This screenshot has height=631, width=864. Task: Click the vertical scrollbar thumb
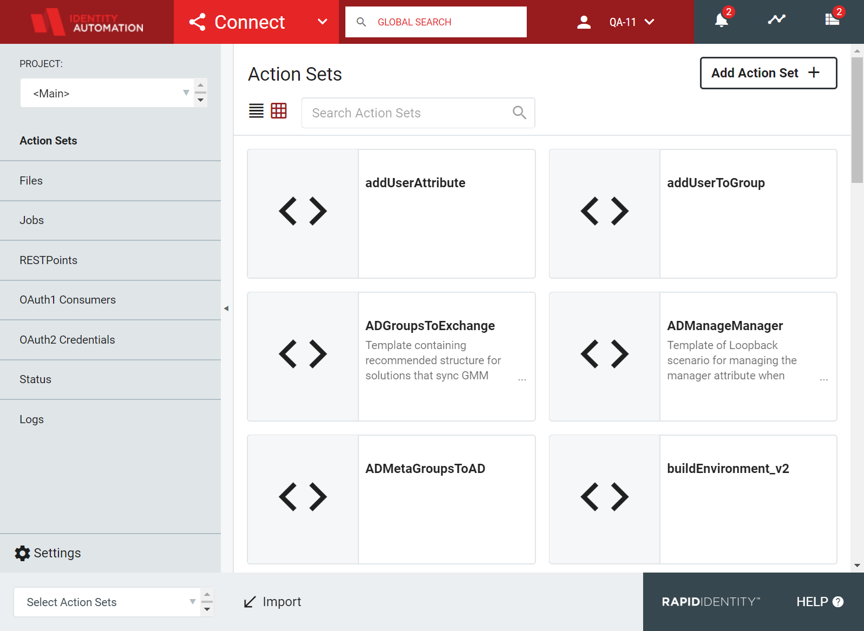857,120
